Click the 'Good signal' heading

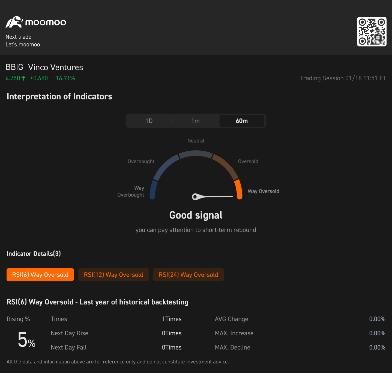[196, 215]
